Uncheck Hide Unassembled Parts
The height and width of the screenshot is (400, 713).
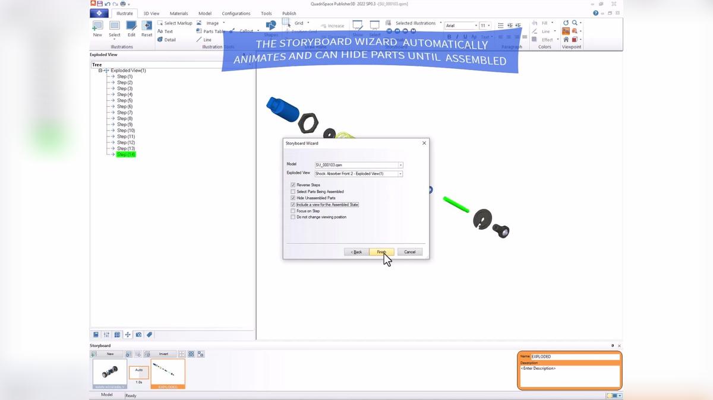coord(293,198)
